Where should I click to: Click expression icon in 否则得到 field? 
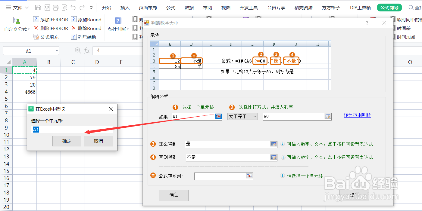274,157
